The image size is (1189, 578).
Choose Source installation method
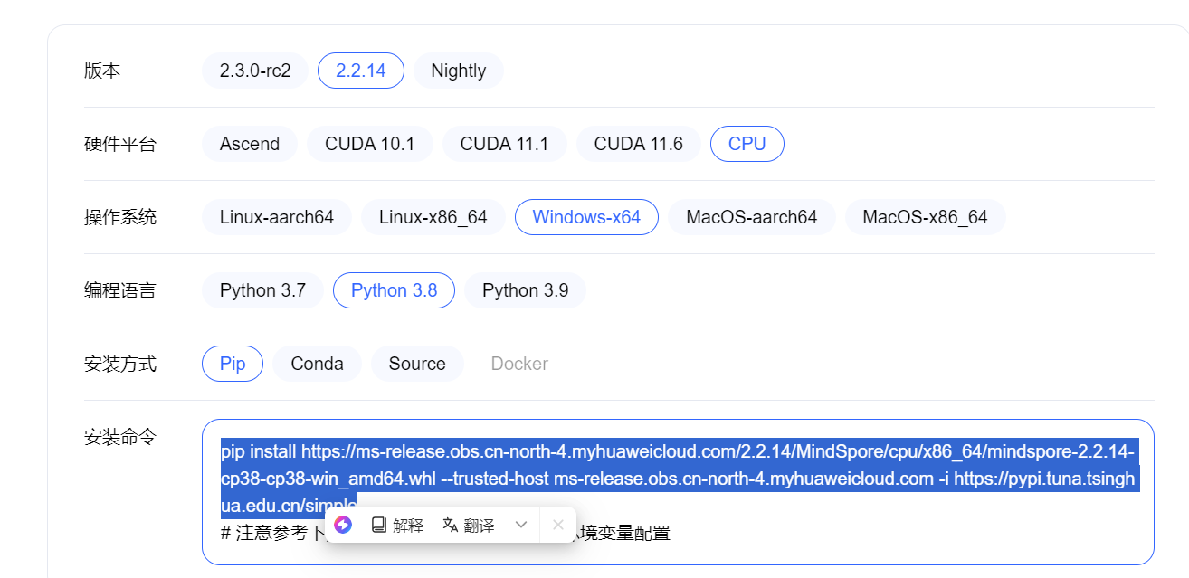417,364
